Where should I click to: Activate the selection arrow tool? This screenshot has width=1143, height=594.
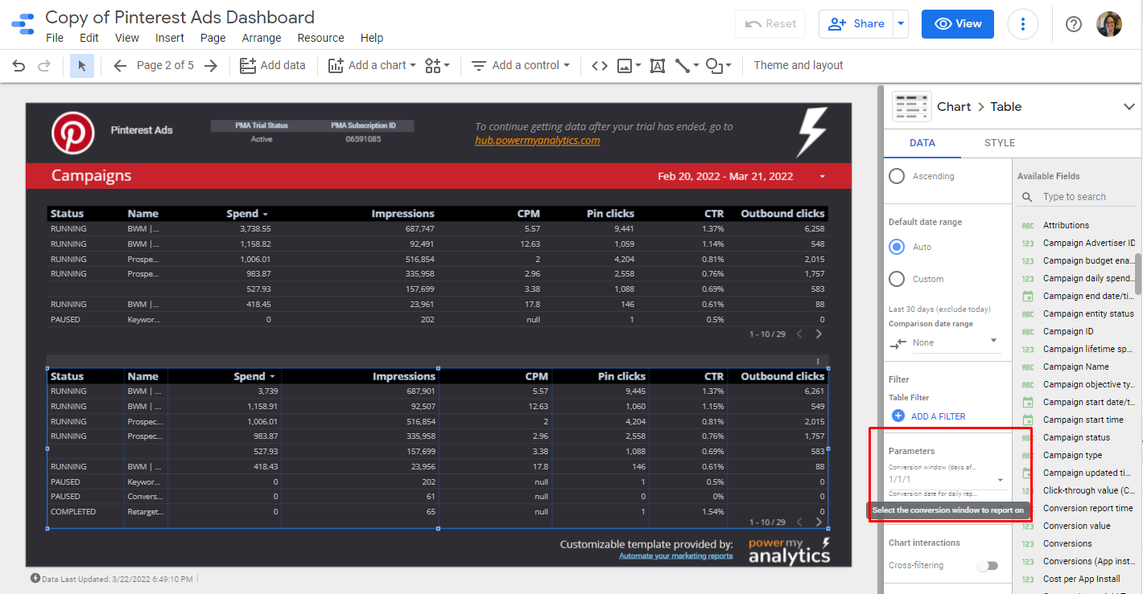tap(81, 65)
